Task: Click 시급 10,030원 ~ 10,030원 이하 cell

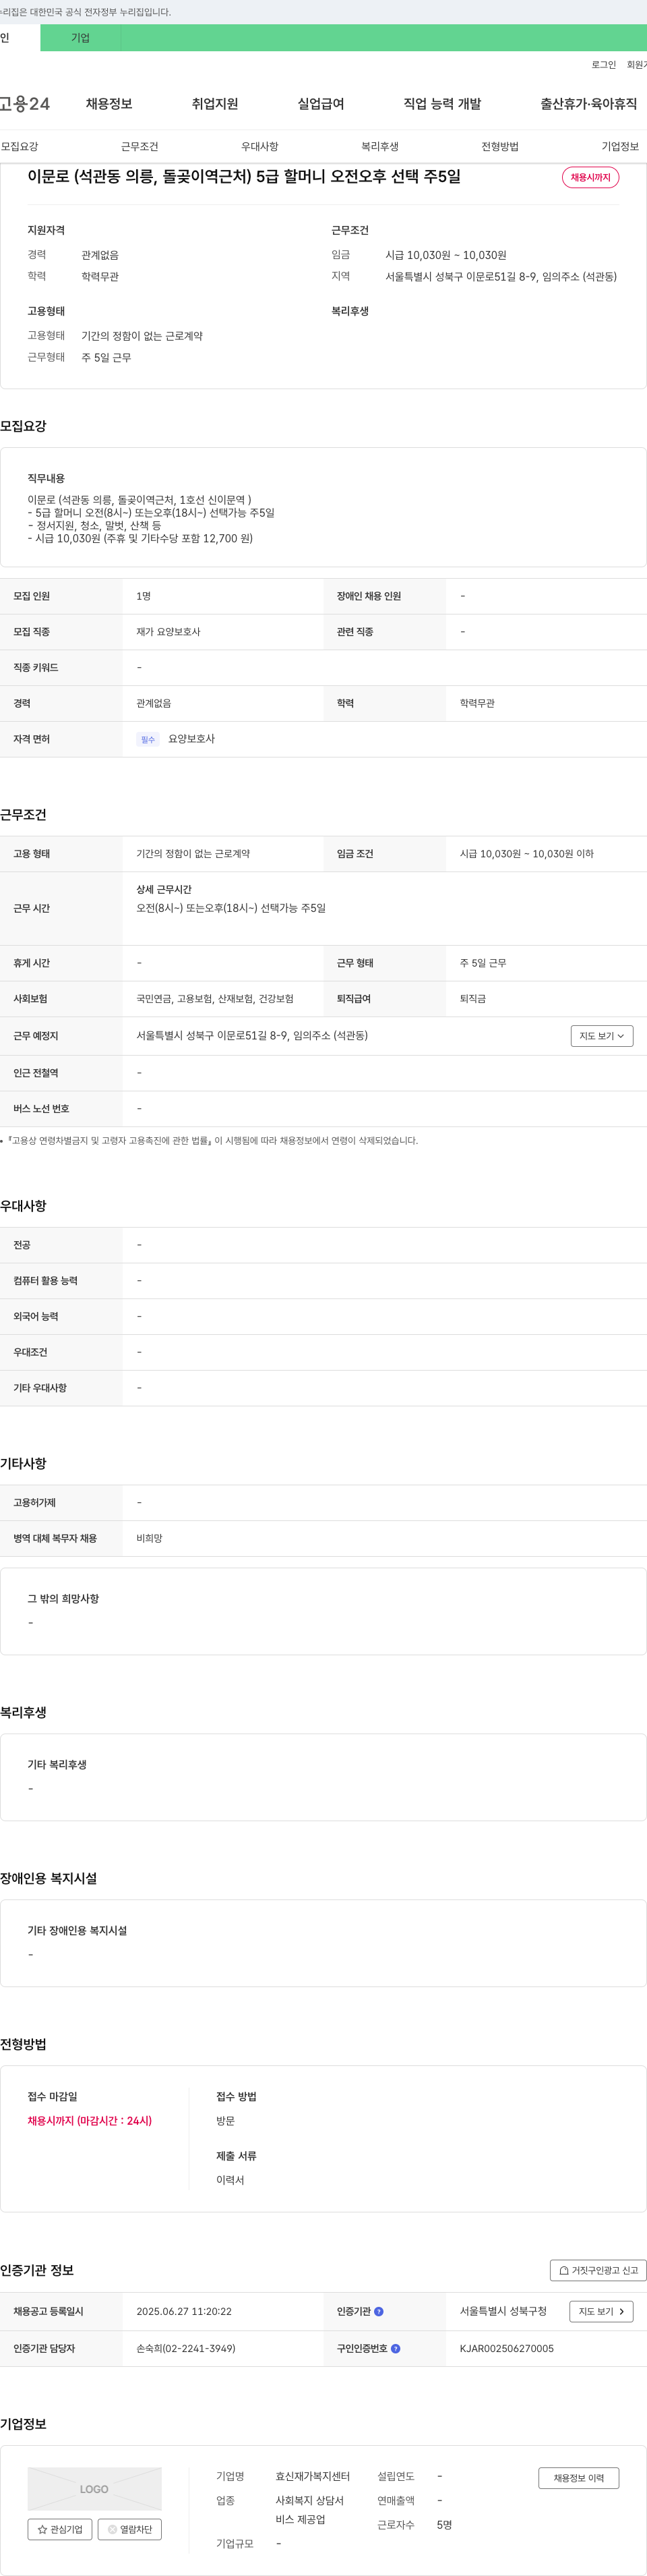Action: coord(526,854)
